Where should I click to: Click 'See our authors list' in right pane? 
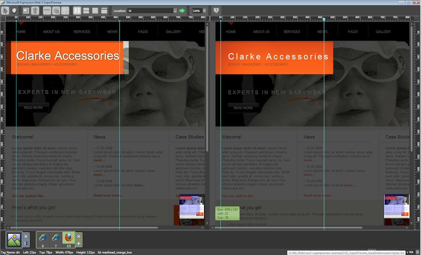coord(239,196)
